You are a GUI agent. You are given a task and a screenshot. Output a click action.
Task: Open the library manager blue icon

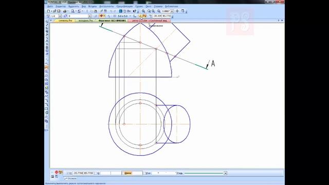[x=121, y=11]
